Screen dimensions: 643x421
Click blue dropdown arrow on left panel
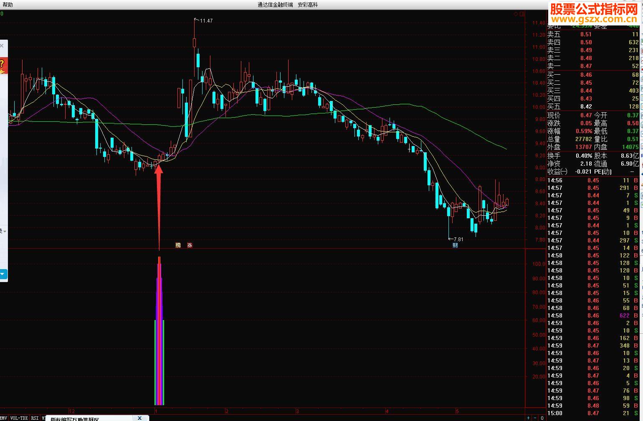(3, 274)
